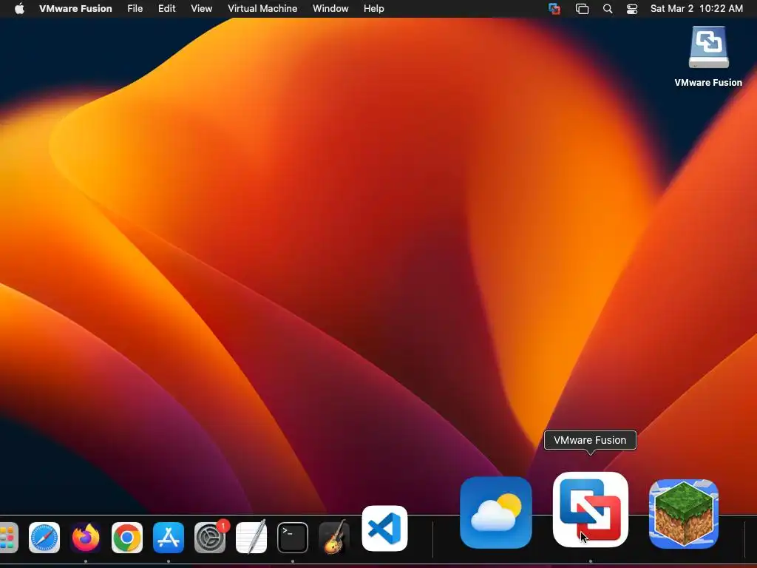
Task: Launch Firefox from the Dock
Action: (86, 537)
